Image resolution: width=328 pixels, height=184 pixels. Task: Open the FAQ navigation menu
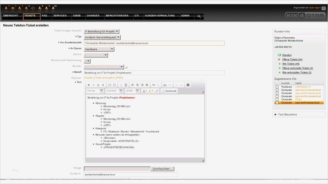44,16
